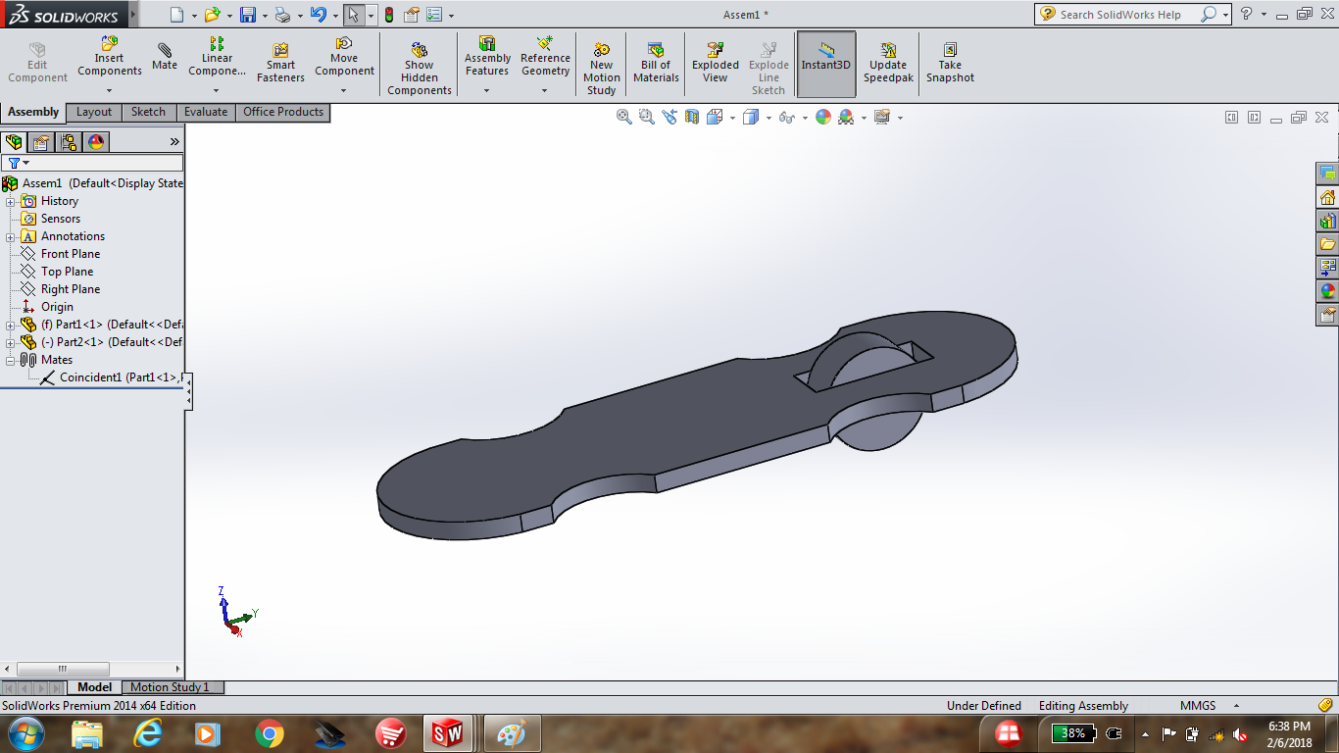Click Zoom to Fit in view toolbar
The width and height of the screenshot is (1339, 753).
(623, 117)
